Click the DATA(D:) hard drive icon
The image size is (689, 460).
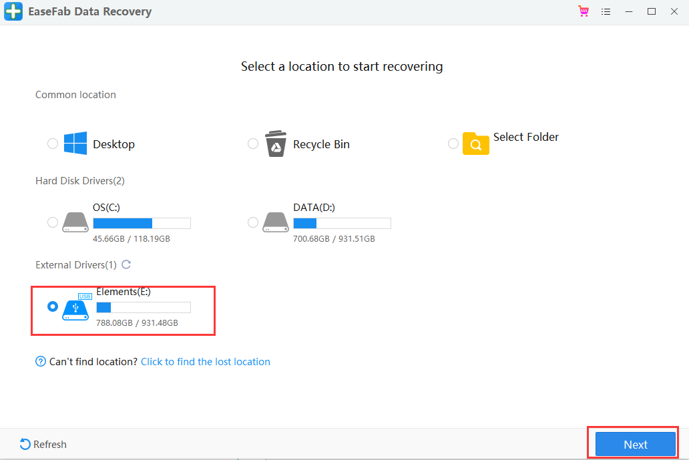tap(276, 222)
